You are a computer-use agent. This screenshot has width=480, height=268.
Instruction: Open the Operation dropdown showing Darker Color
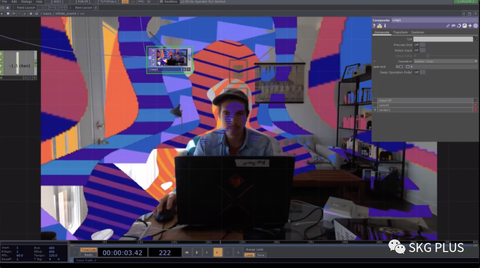tap(445, 61)
